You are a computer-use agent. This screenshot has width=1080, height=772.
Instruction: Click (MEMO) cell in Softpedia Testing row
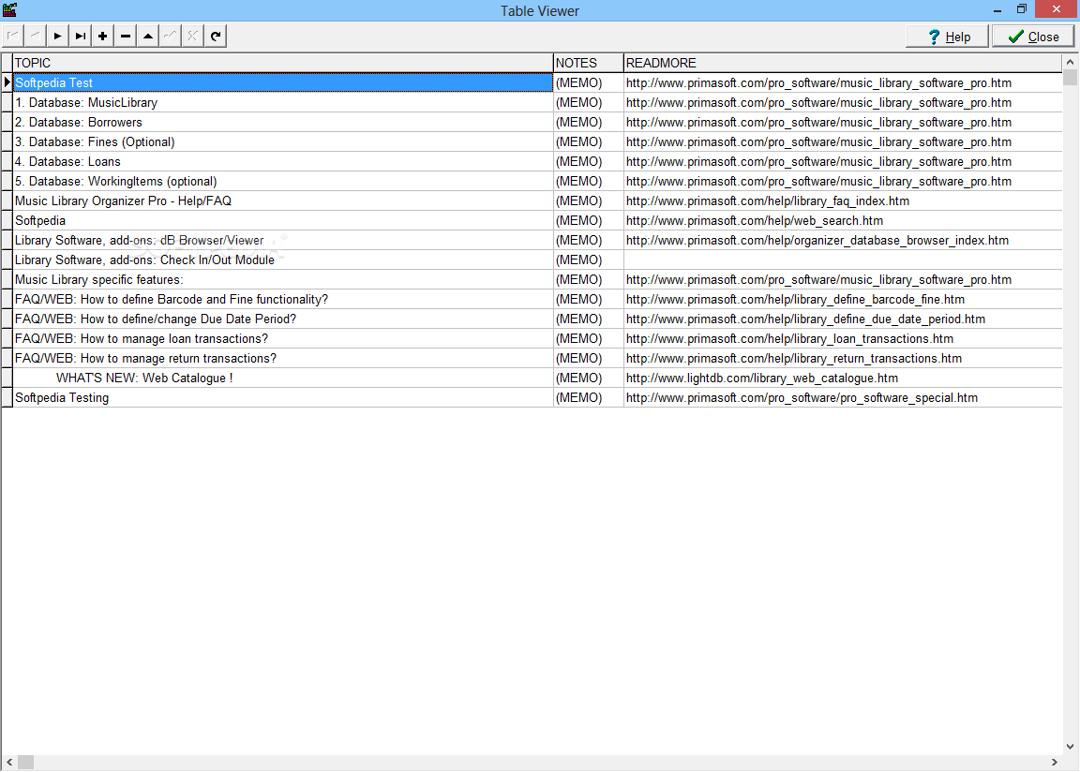click(x=588, y=397)
